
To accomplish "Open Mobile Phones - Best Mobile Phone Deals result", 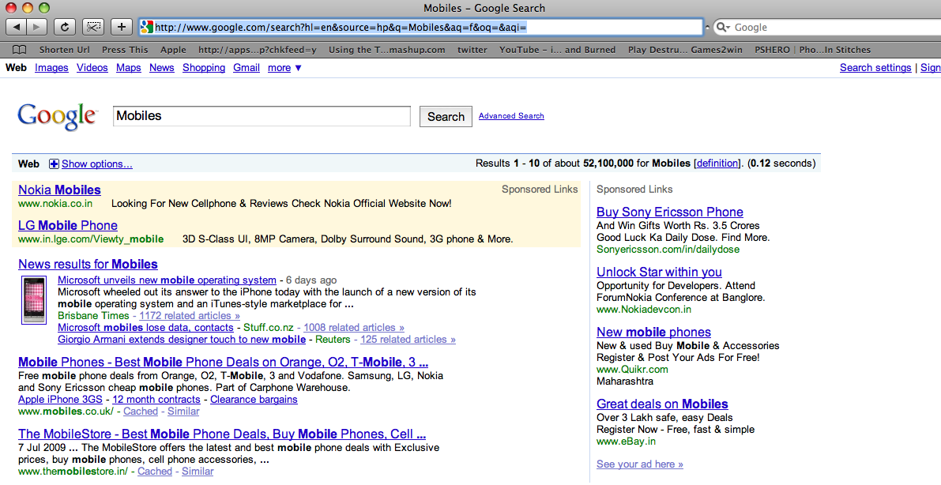I will 224,363.
